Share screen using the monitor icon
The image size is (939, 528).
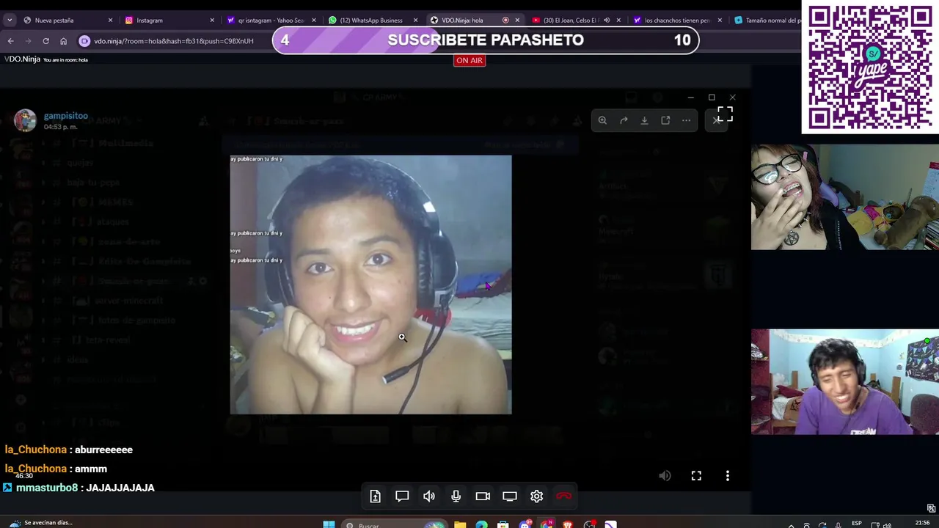[x=510, y=496]
